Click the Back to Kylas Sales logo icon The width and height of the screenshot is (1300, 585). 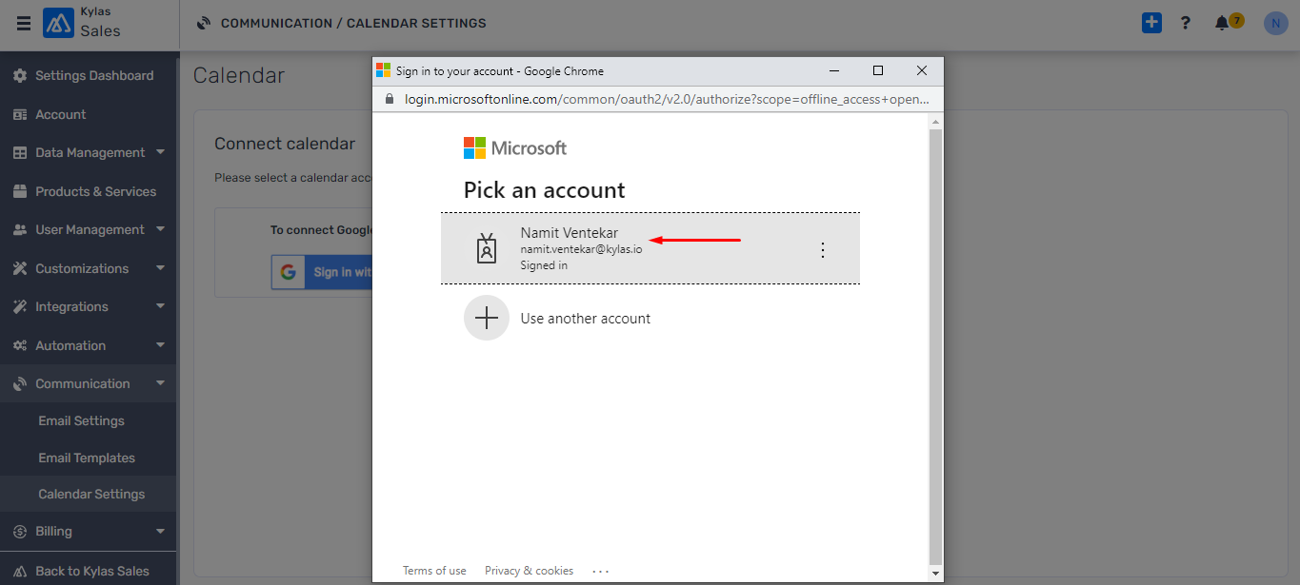click(19, 571)
